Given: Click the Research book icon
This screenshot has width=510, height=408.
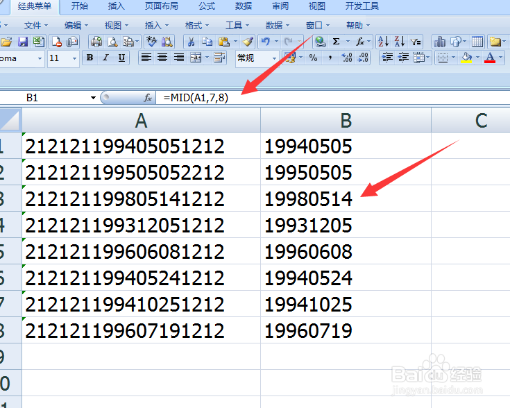Looking at the screenshot, I should tap(167, 42).
